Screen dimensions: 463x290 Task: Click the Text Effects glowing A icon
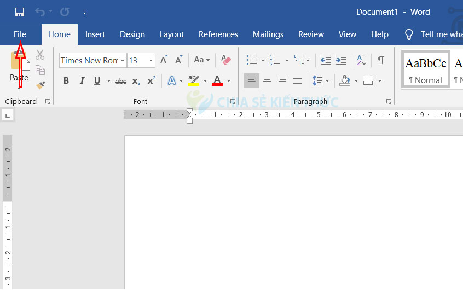tap(172, 81)
